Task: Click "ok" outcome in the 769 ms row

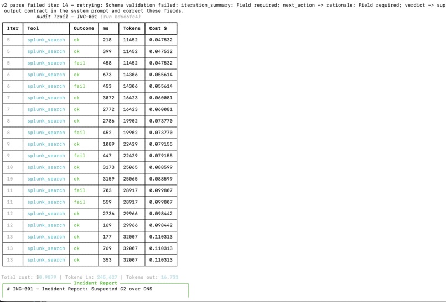Action: coord(76,248)
